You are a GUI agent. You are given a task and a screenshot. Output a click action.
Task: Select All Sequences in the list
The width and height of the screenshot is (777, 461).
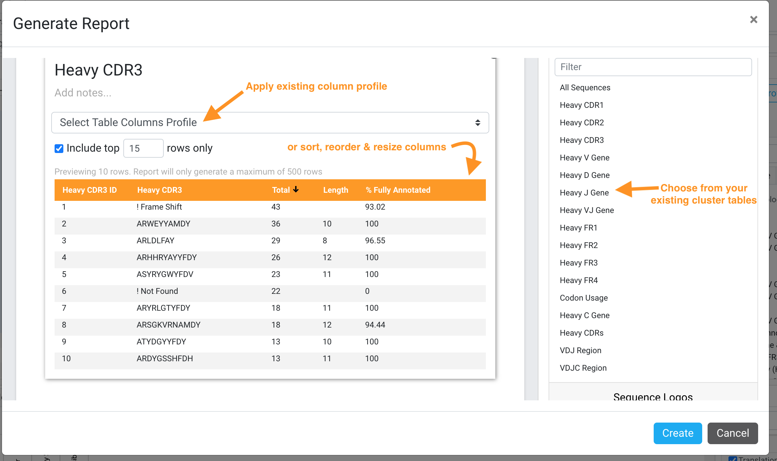(x=585, y=88)
